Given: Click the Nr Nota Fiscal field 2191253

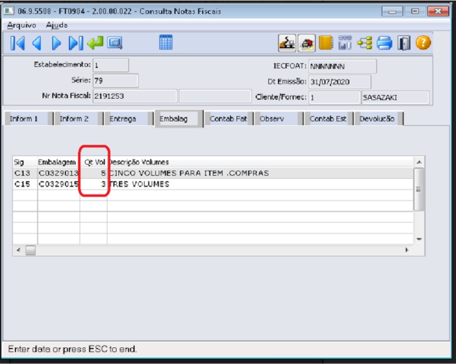Looking at the screenshot, I should point(135,96).
